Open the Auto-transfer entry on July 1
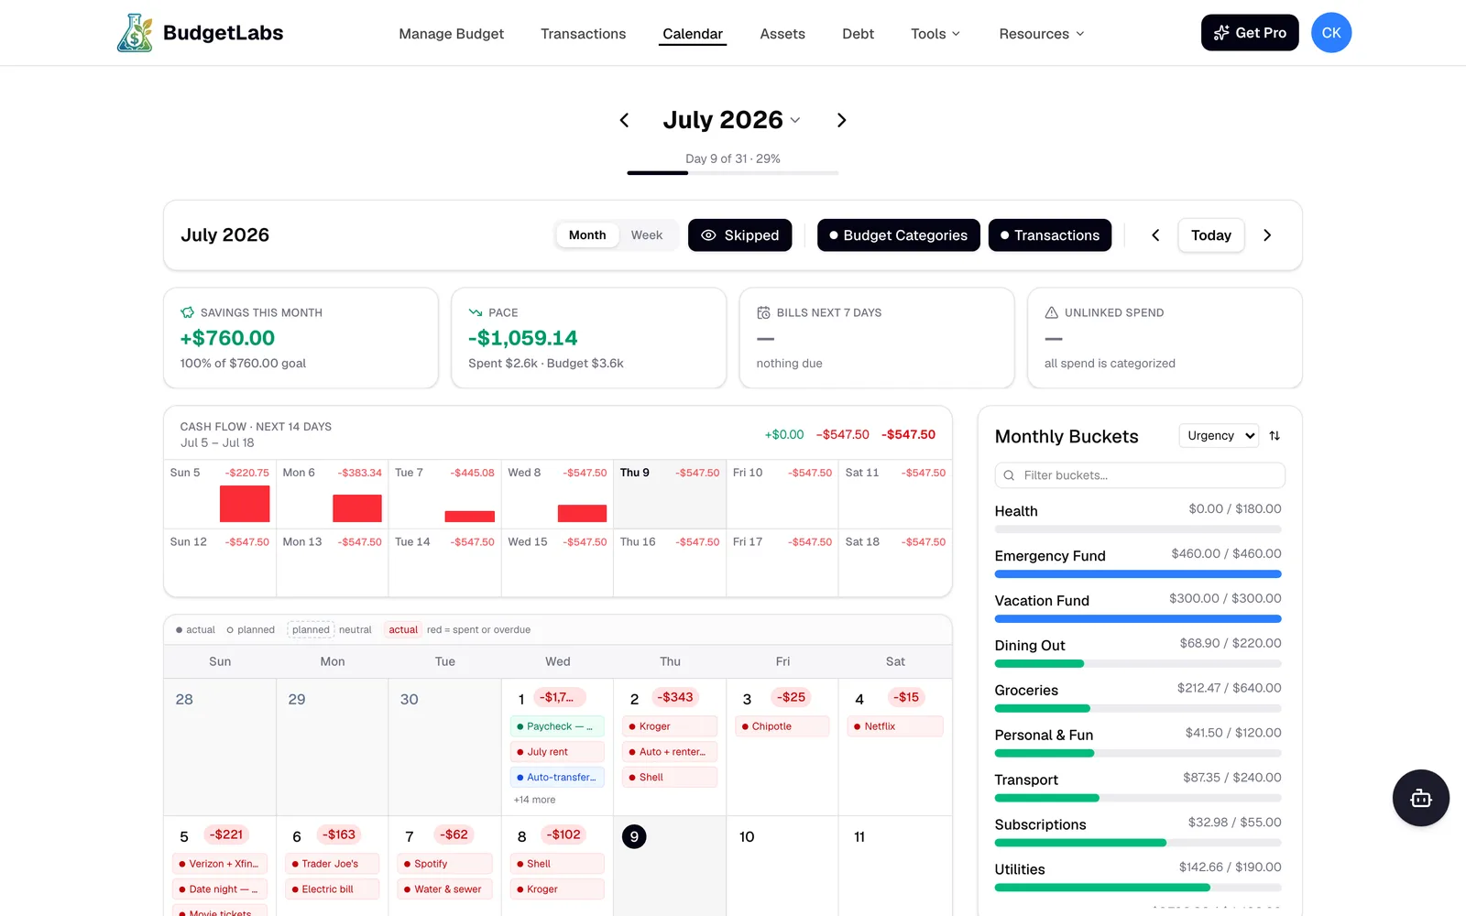 (x=557, y=778)
